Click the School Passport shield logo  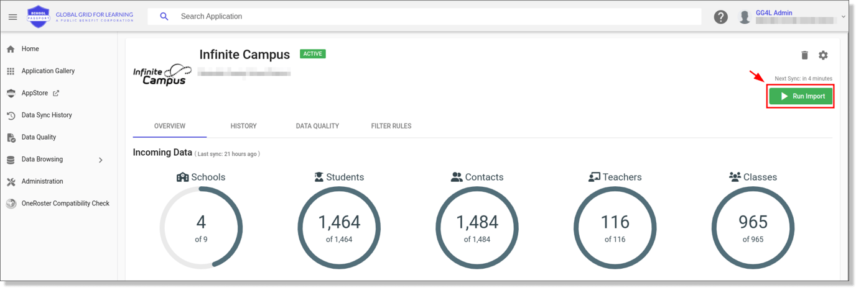coord(39,17)
